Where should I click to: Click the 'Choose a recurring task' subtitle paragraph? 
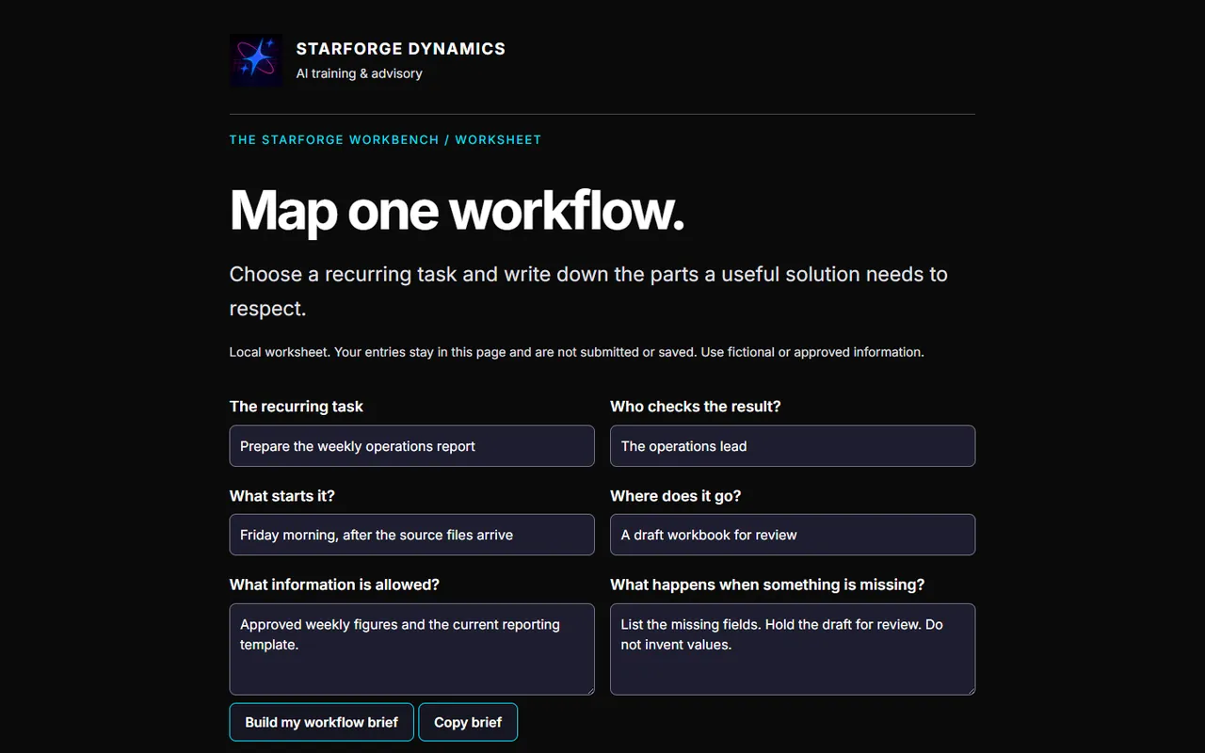coord(588,291)
